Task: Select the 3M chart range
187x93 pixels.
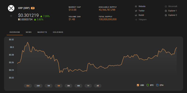Action: [68, 86]
